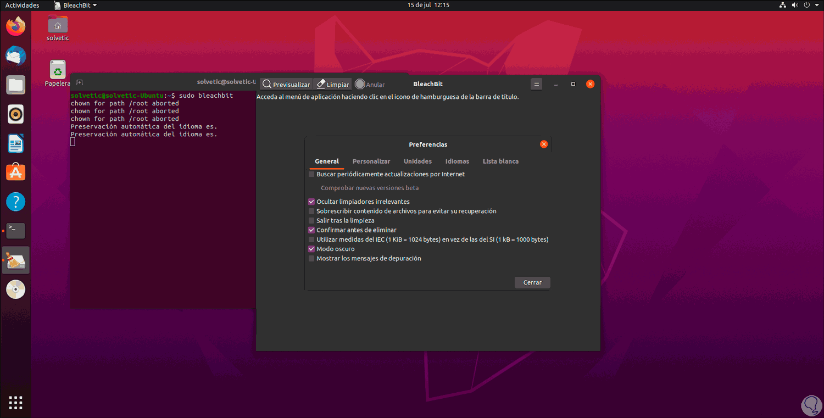This screenshot has width=824, height=418.
Task: Open Firefox from the dock
Action: click(16, 26)
